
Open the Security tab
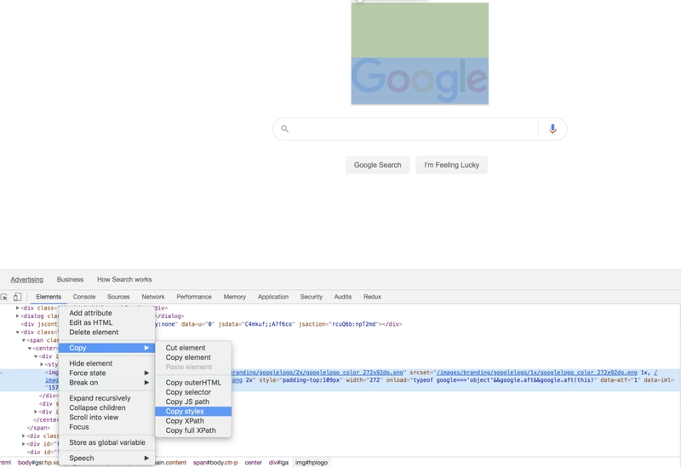[x=312, y=297]
